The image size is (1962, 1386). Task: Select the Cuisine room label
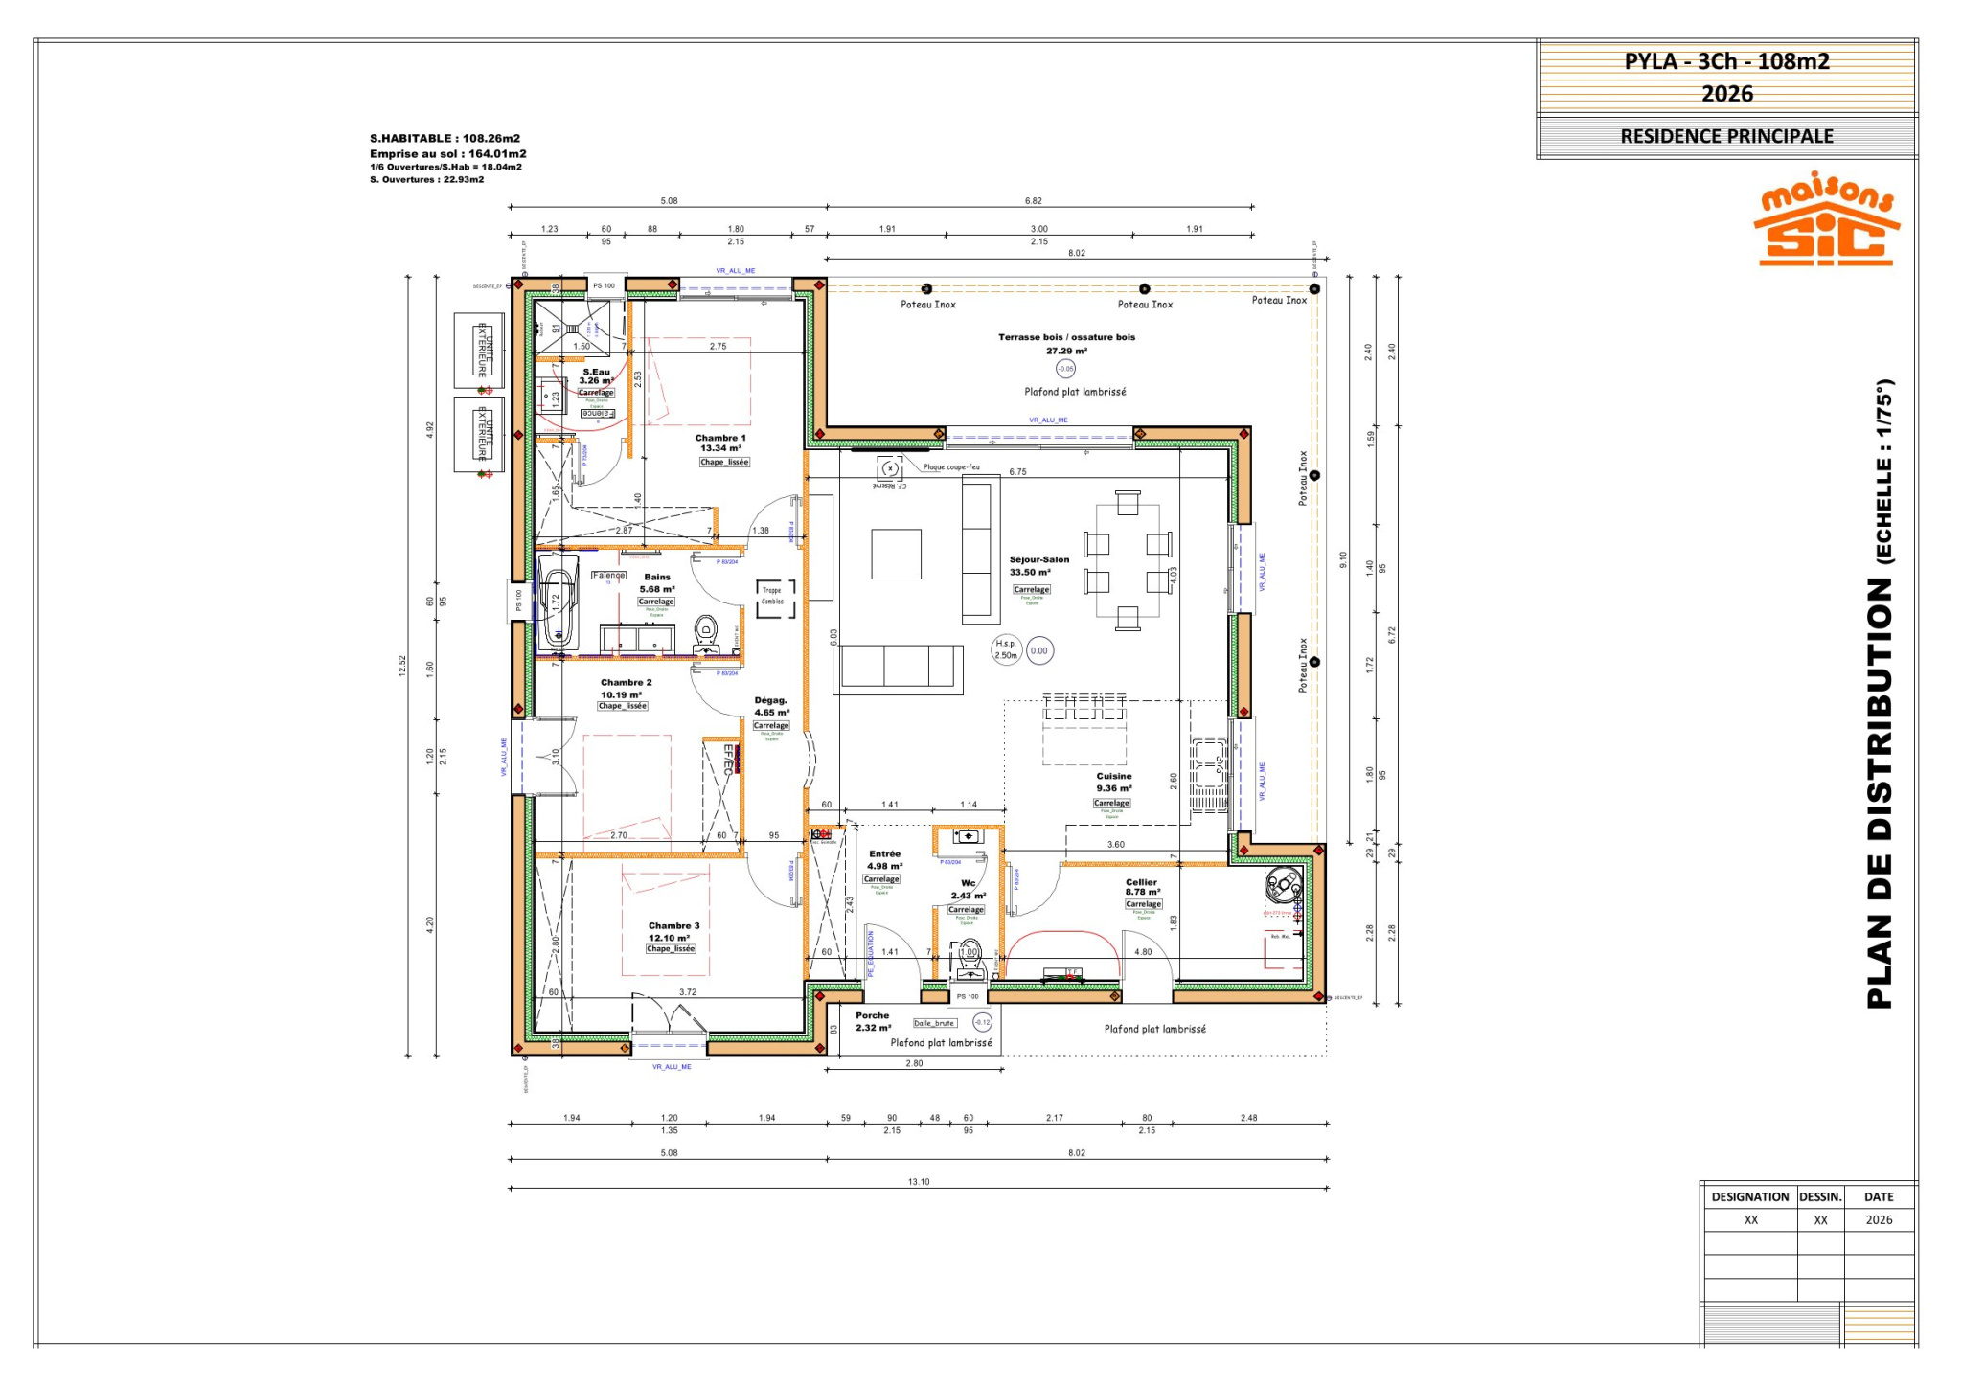coord(1113,776)
